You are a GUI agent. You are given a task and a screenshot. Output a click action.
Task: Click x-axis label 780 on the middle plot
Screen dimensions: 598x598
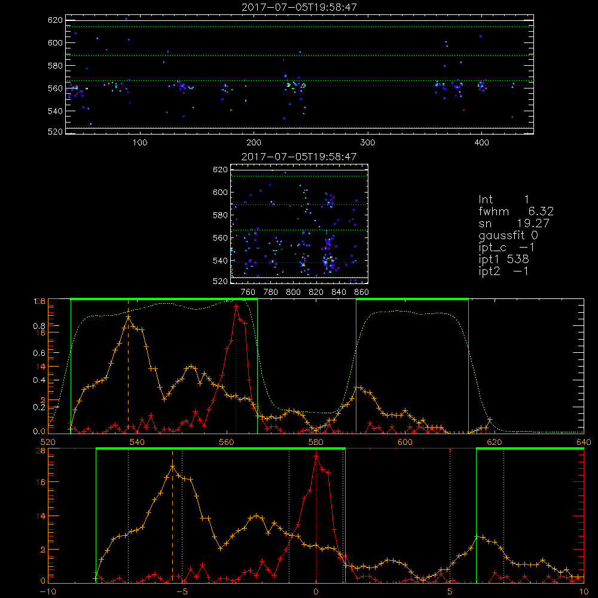(x=271, y=292)
